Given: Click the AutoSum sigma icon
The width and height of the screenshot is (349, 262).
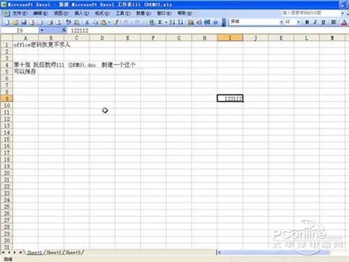Looking at the screenshot, I should [x=160, y=22].
